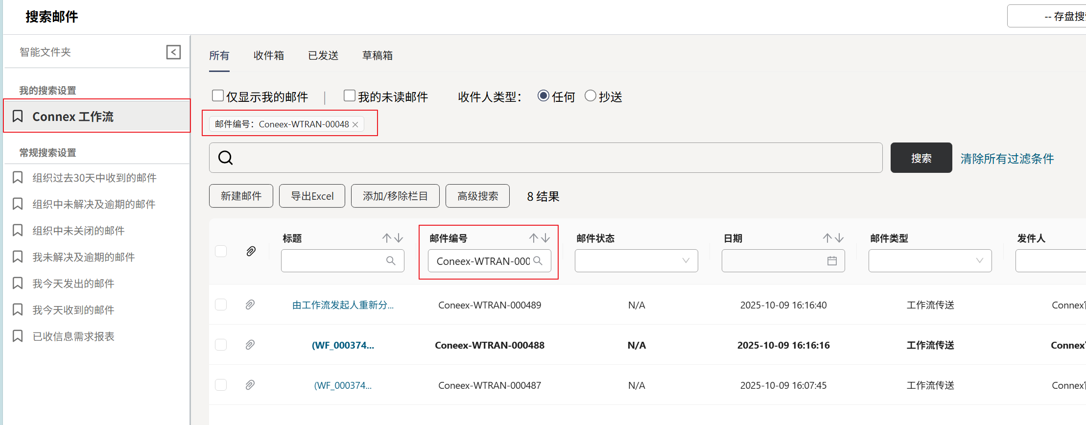This screenshot has height=425, width=1086.
Task: Remove the 邮件编号 filter chip
Action: pos(355,125)
